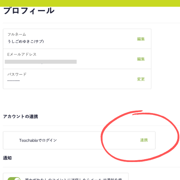Click the パスワード field label
Viewport: 180px width, 180px height.
[x=17, y=75]
